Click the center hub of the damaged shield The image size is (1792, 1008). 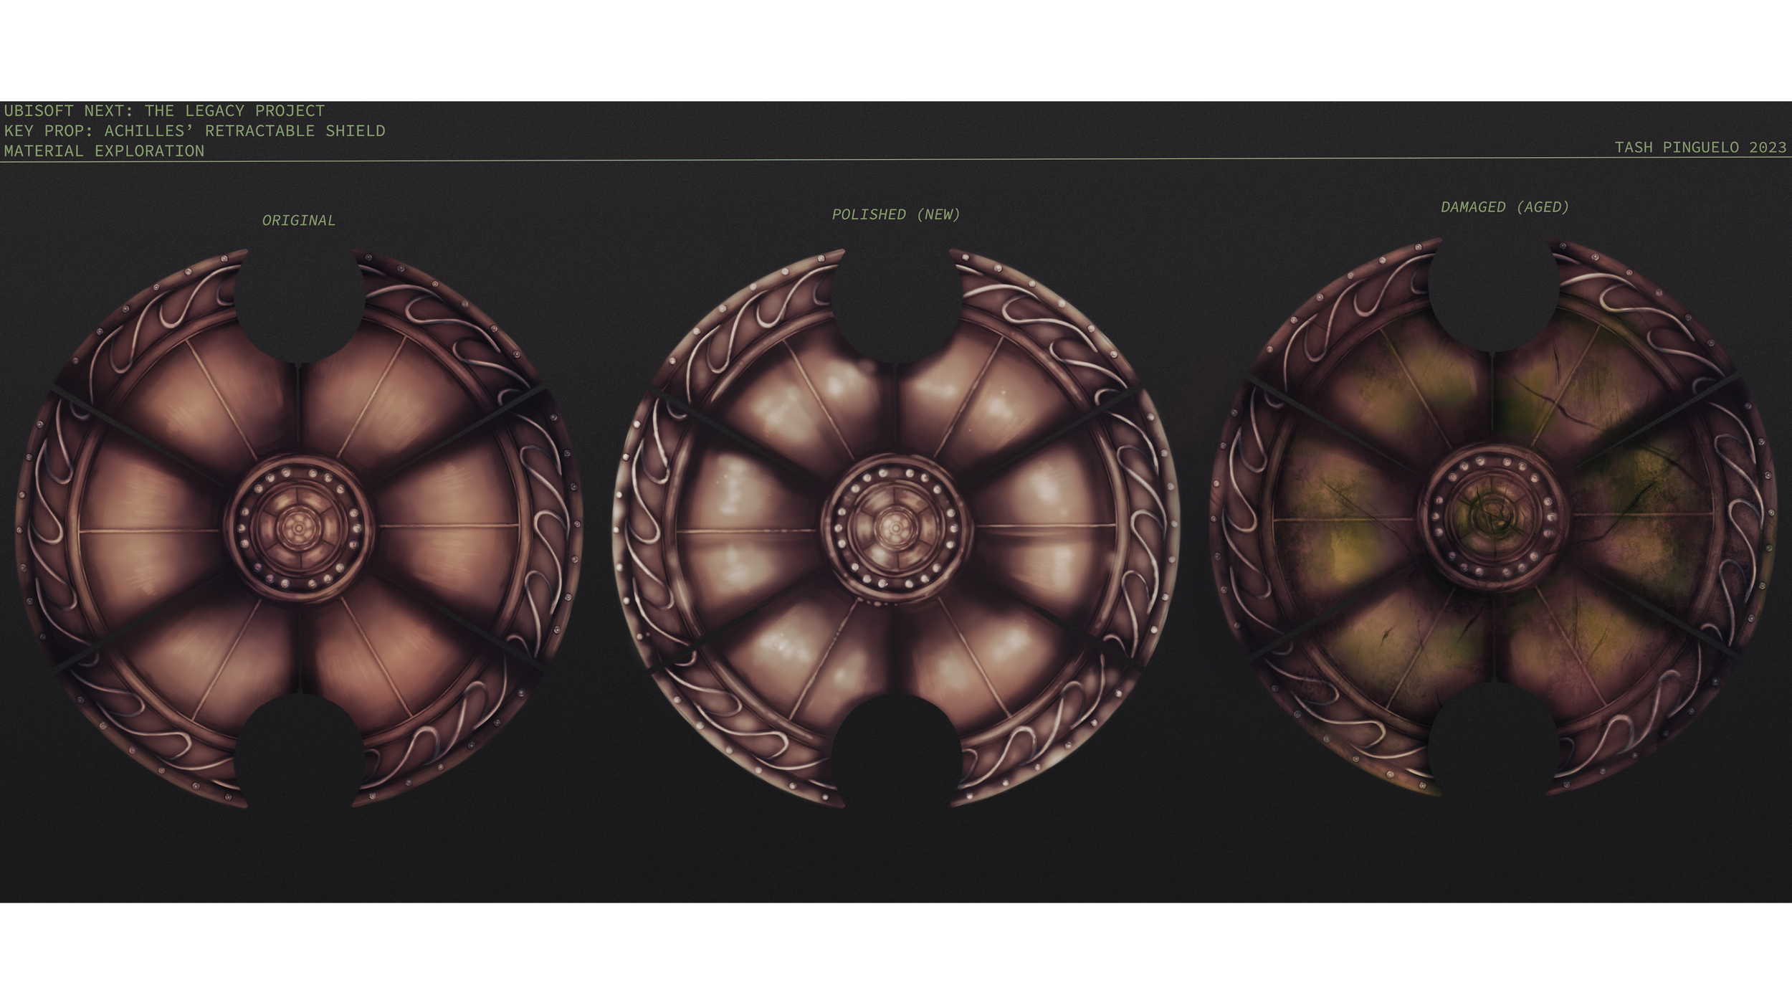point(1493,518)
